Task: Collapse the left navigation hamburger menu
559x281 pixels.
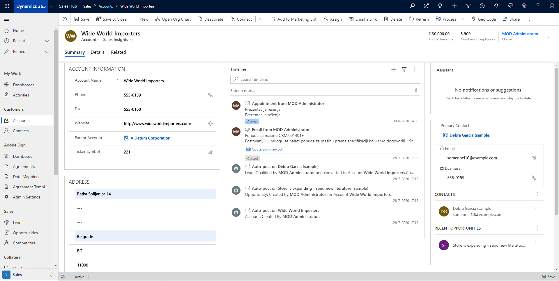Action: point(6,19)
